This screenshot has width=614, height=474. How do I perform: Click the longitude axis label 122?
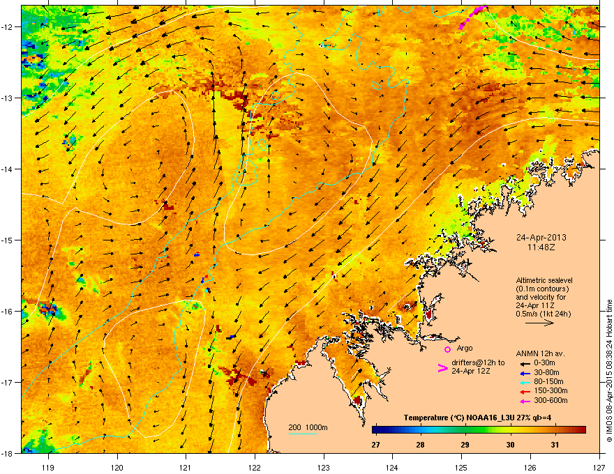click(x=255, y=467)
